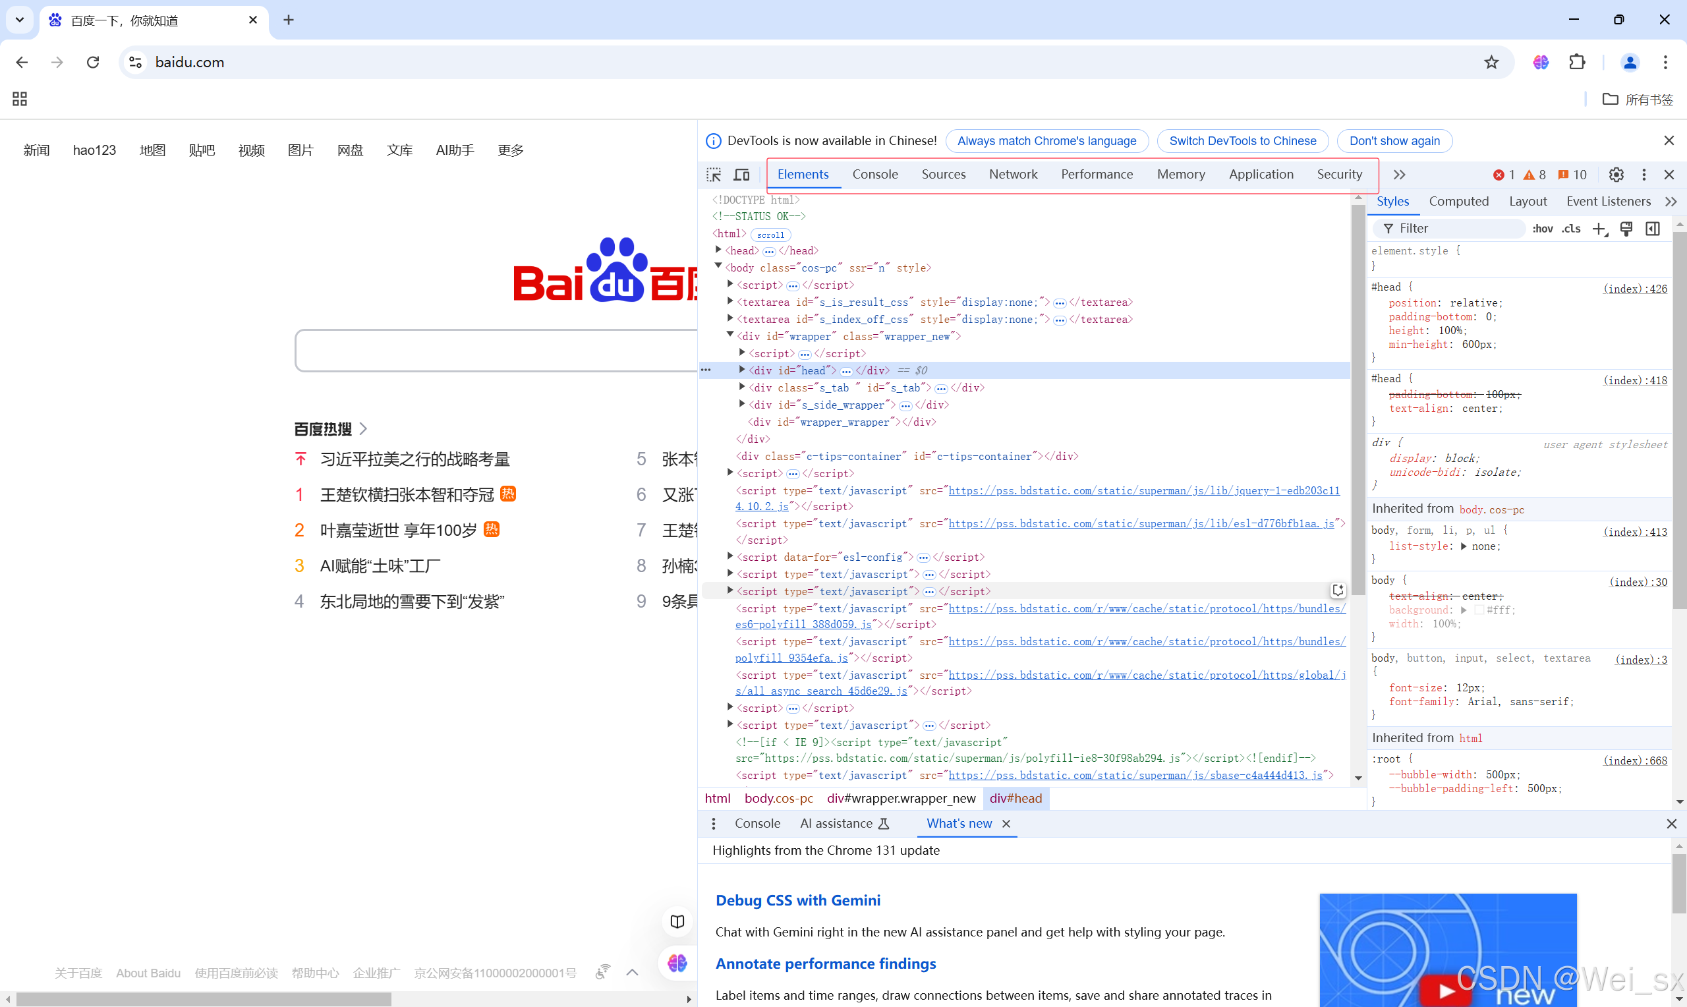Open Chrome extensions puzzle icon

1577,63
